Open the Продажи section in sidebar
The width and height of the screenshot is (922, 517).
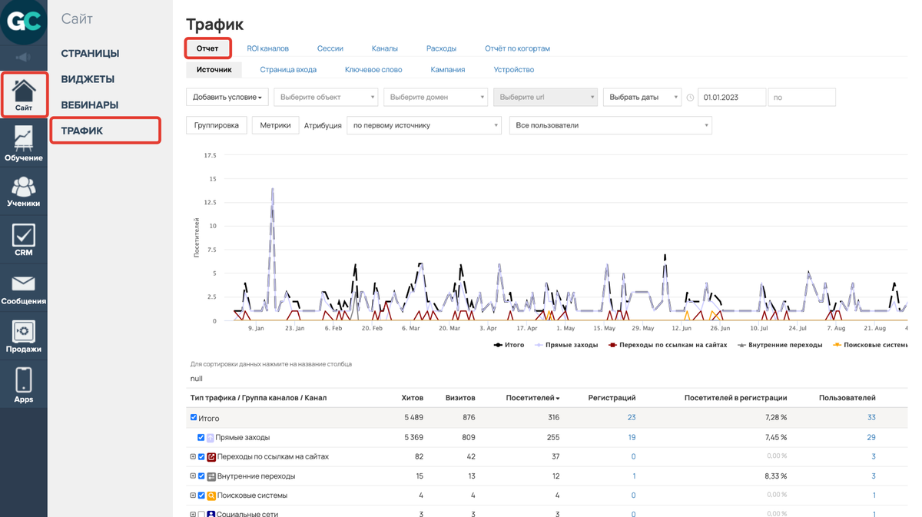(24, 336)
